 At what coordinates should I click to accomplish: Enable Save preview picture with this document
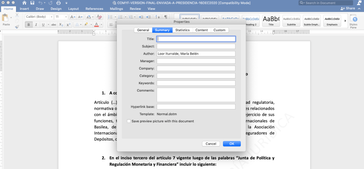point(129,121)
